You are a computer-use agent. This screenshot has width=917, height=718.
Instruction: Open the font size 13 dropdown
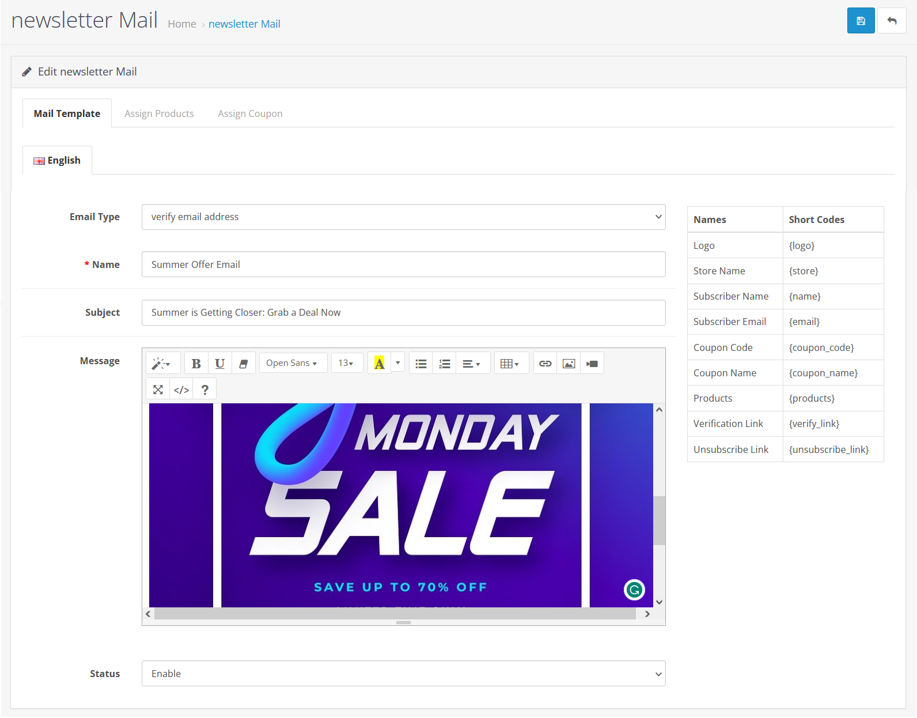(x=346, y=363)
